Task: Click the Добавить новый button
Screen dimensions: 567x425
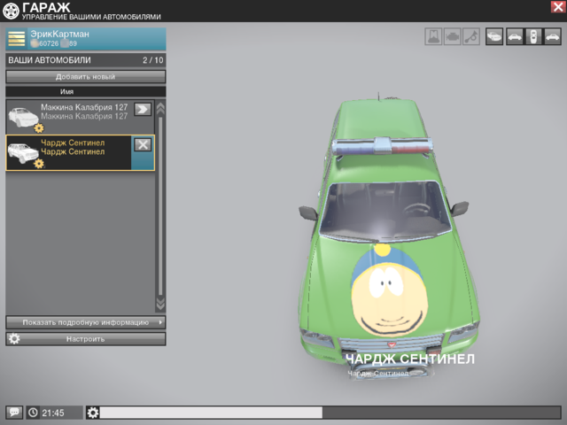Action: point(85,77)
